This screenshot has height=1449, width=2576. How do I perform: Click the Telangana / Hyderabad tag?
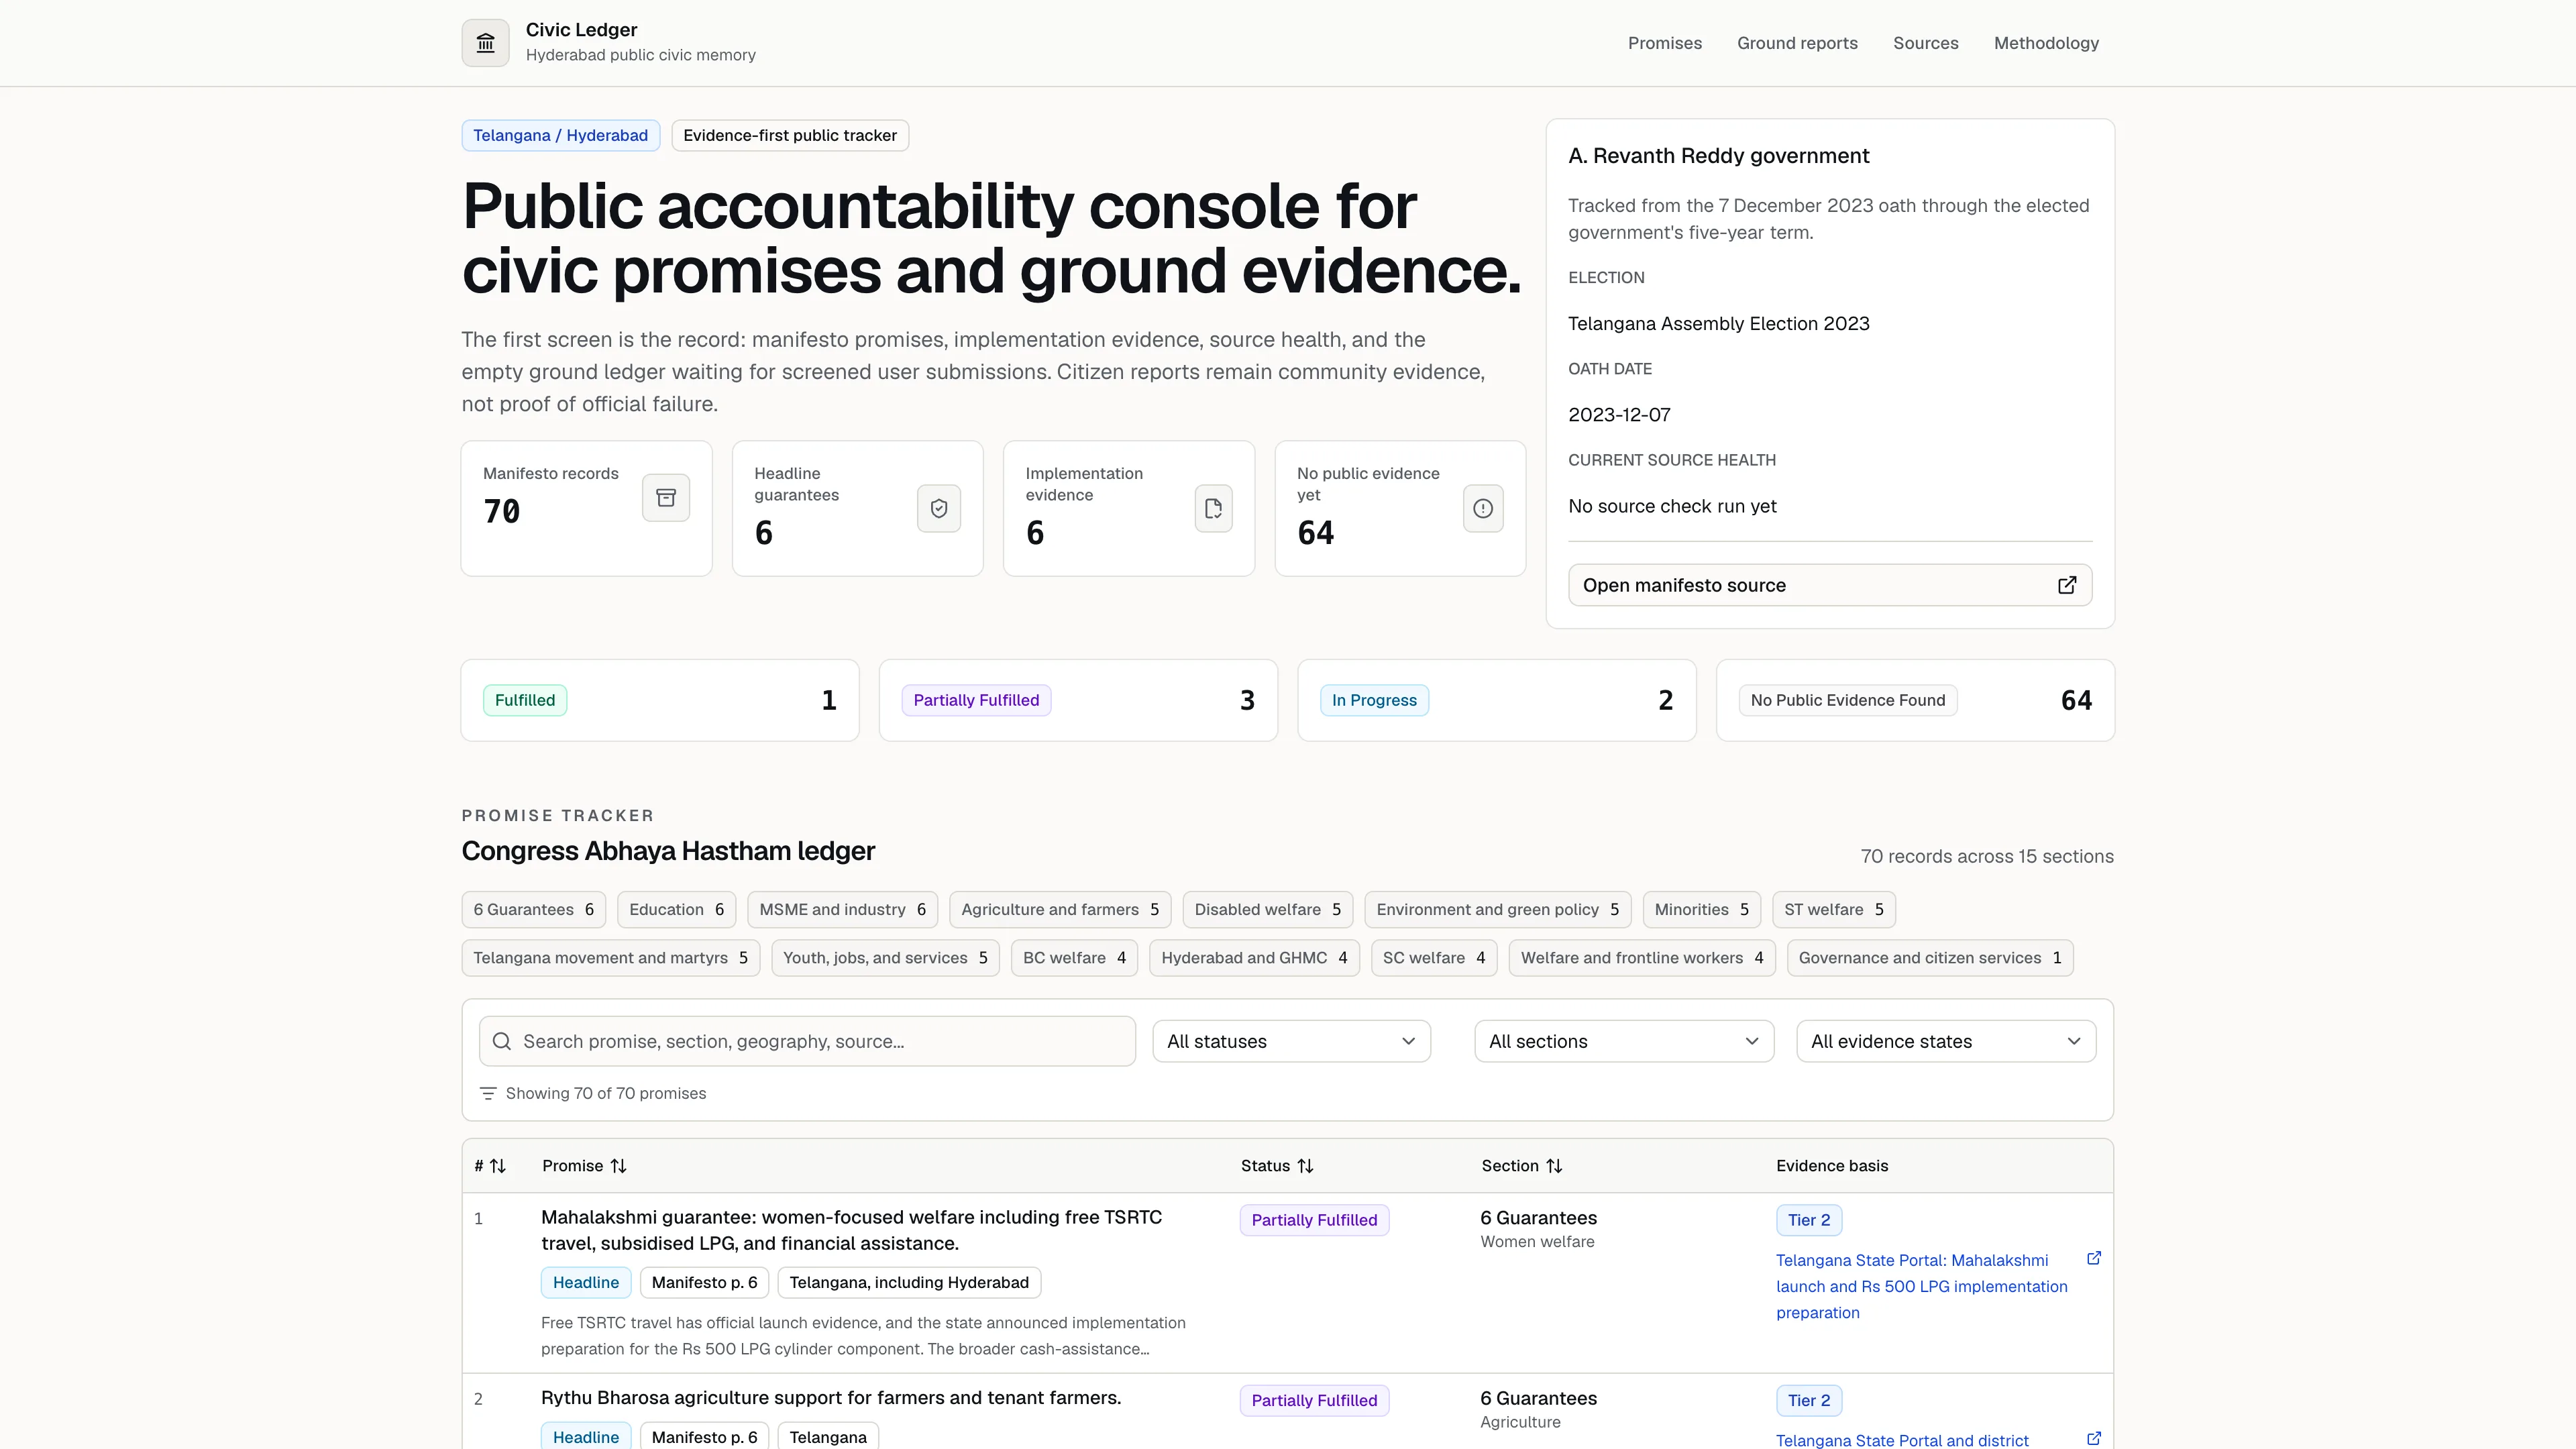click(560, 135)
